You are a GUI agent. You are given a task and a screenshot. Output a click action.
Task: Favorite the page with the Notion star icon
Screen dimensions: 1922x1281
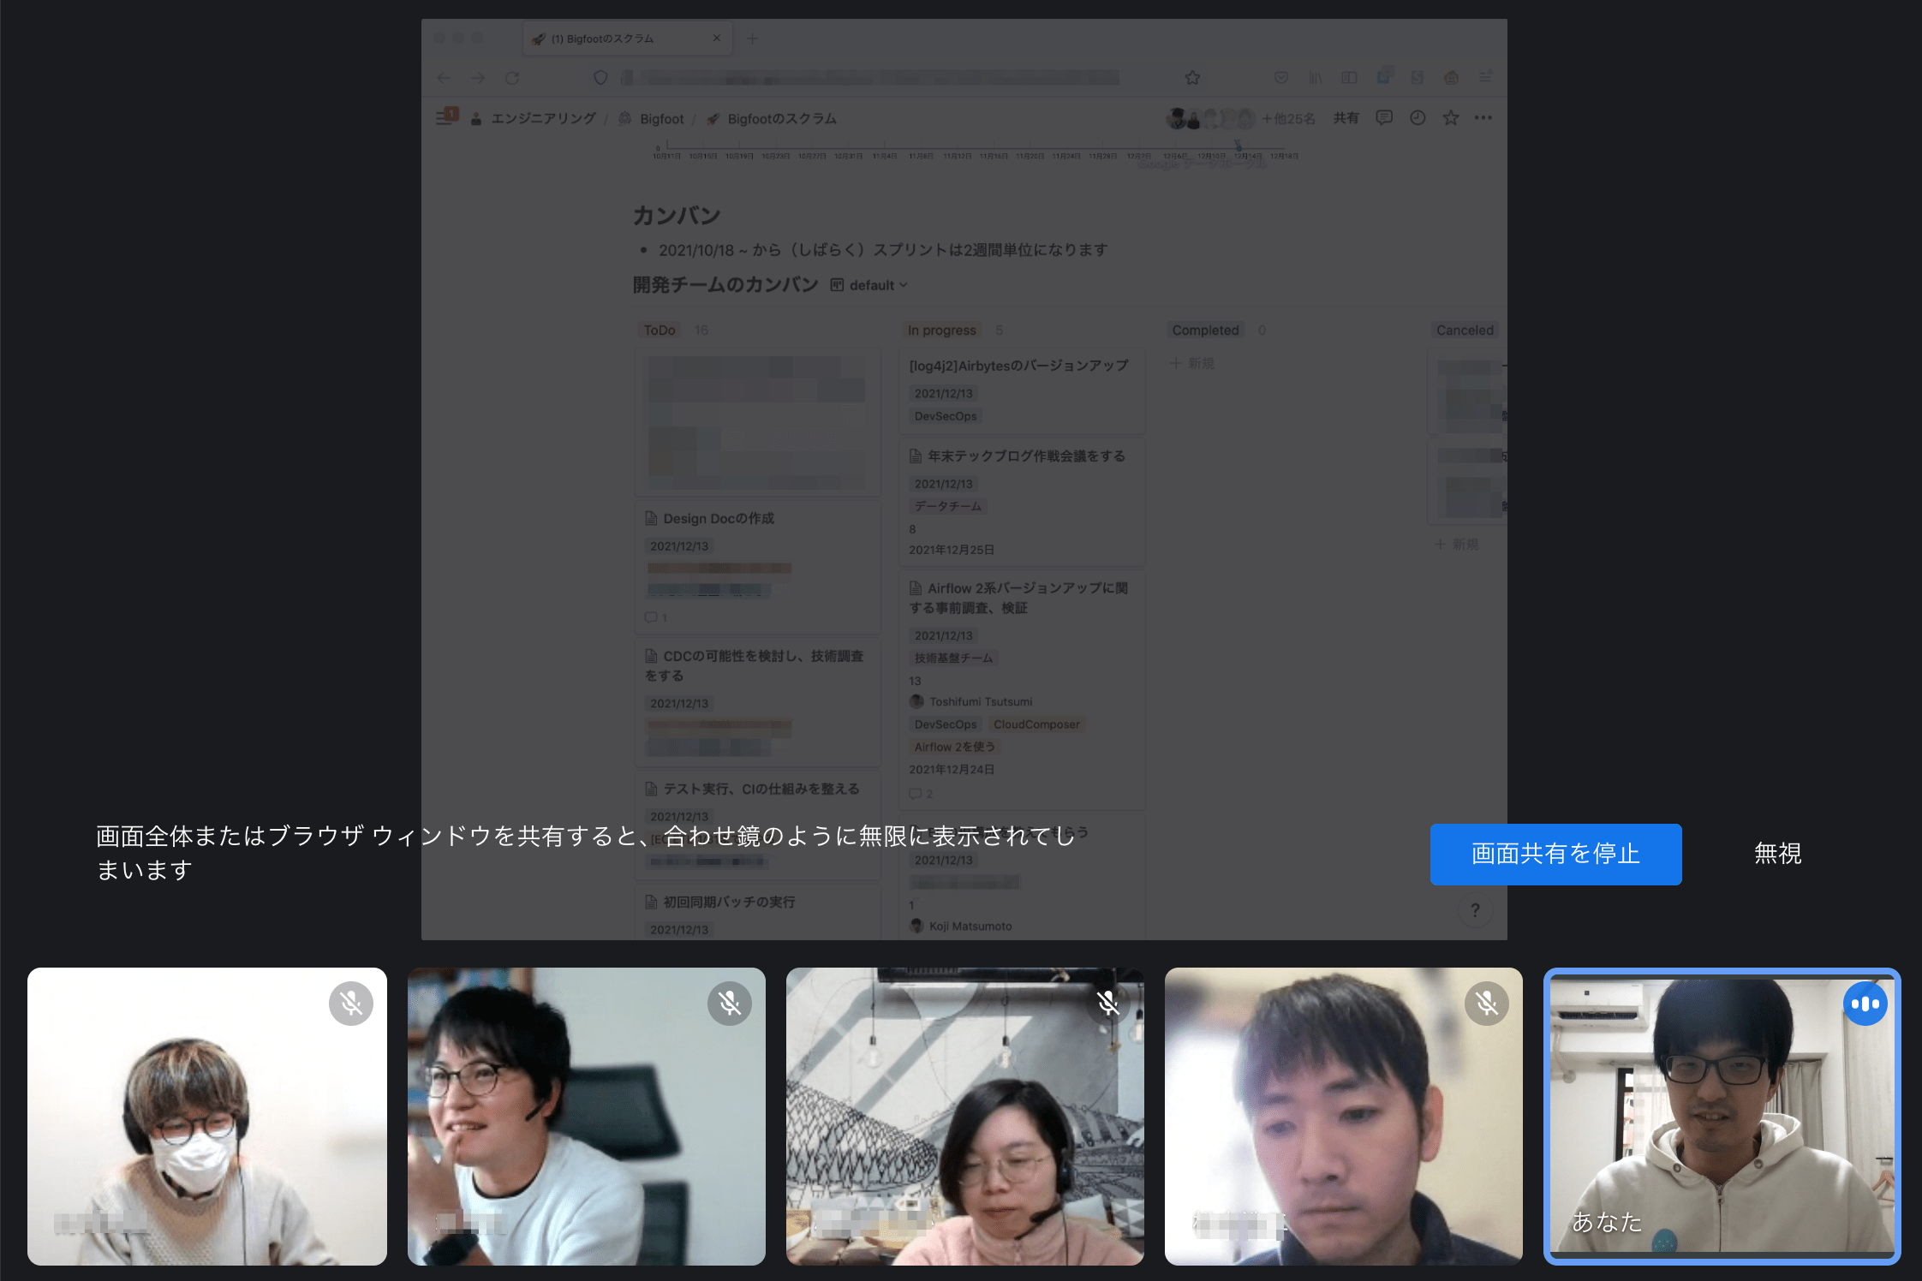tap(1450, 118)
